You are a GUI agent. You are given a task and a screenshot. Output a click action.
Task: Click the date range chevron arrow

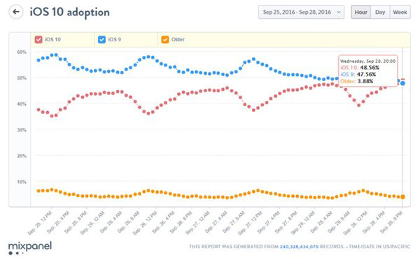pyautogui.click(x=339, y=13)
